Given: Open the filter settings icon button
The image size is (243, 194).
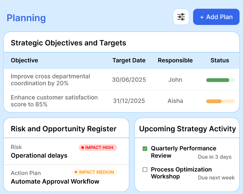Looking at the screenshot, I should click(x=181, y=17).
